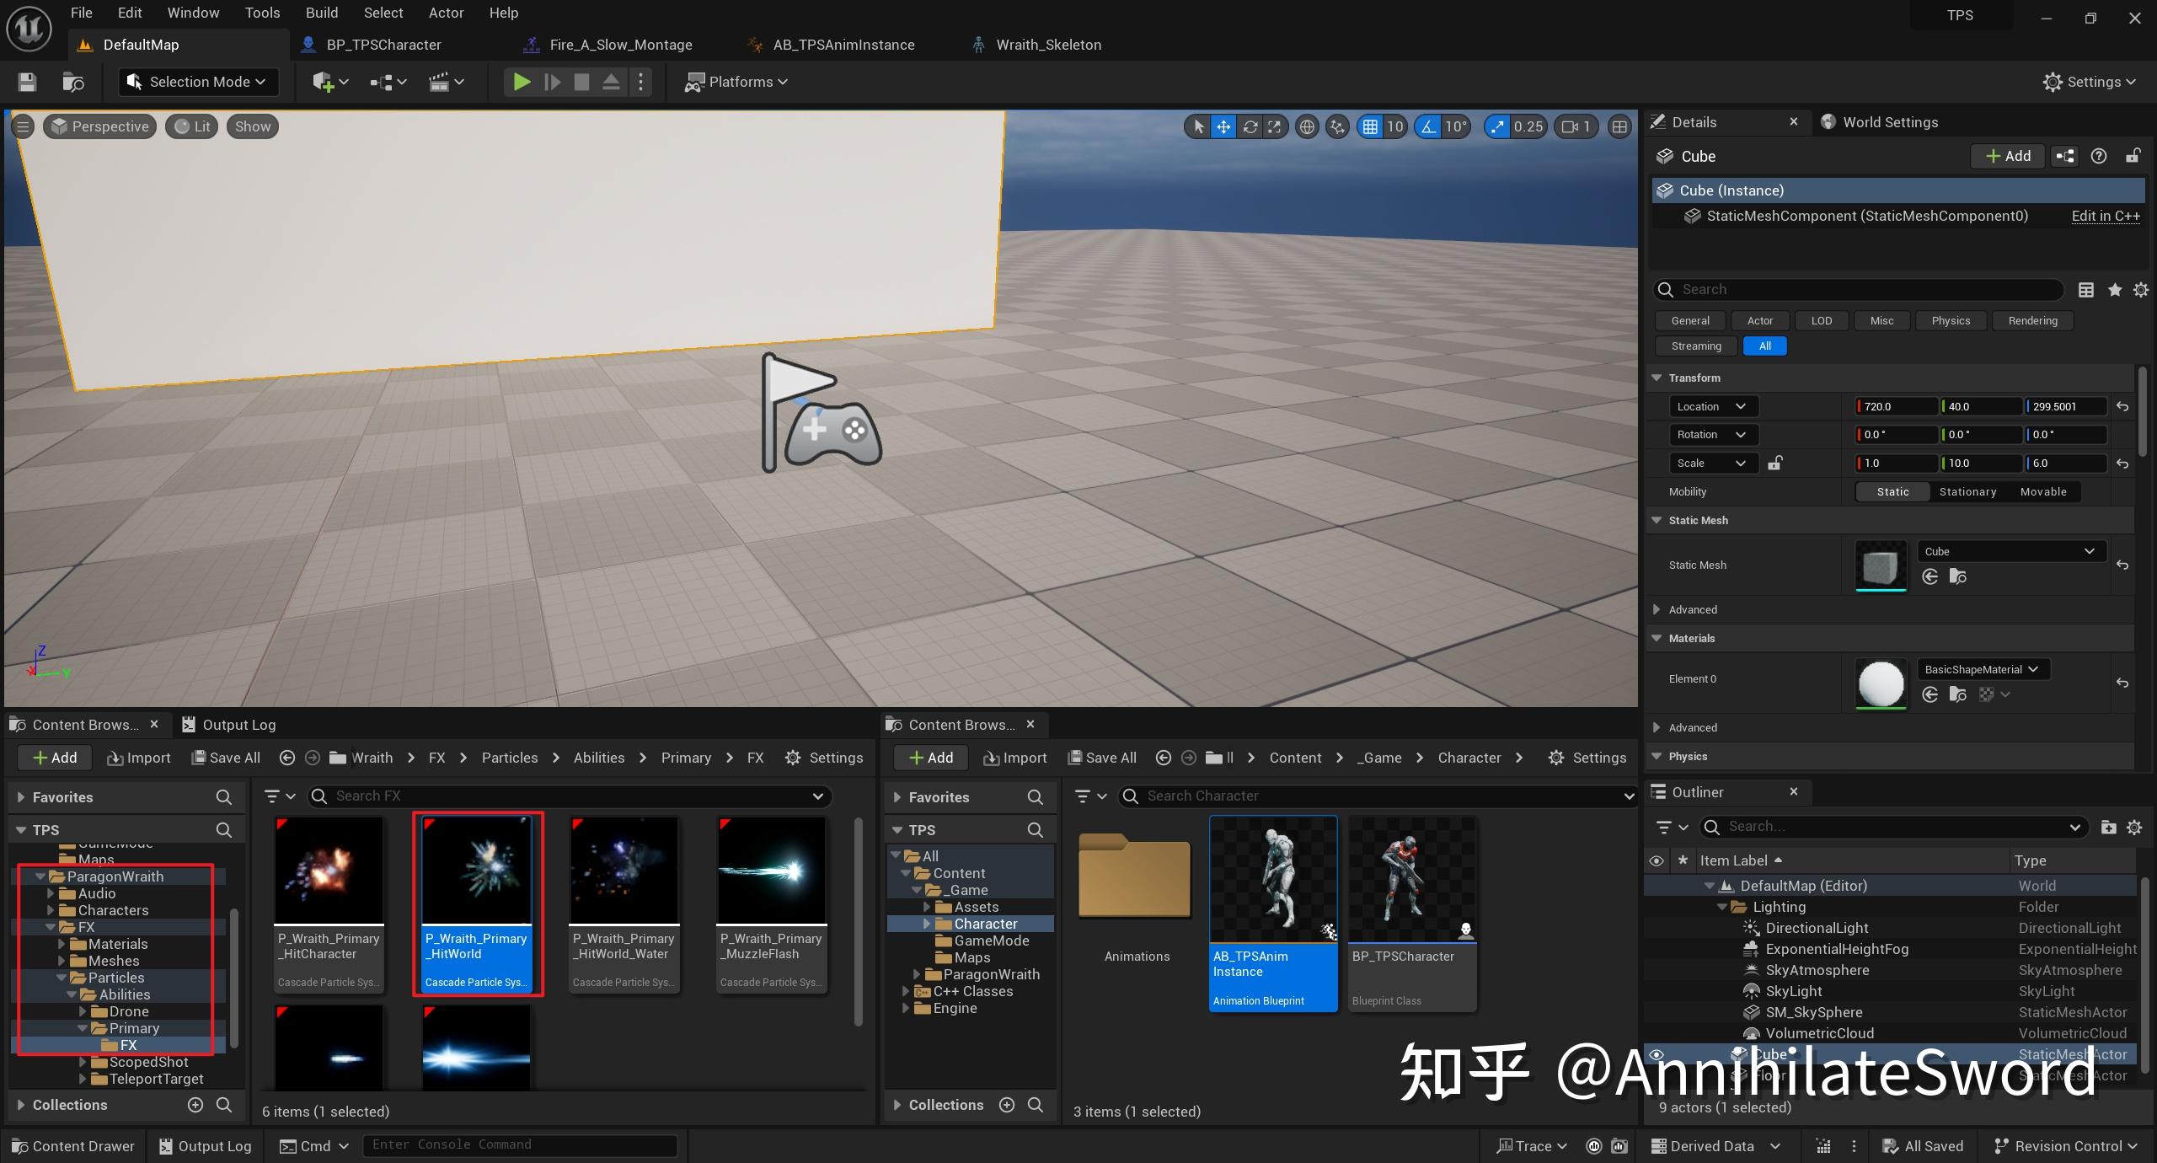Viewport: 2157px width, 1163px height.
Task: Select the translate gizmo tool in viewport
Action: coord(1223,127)
